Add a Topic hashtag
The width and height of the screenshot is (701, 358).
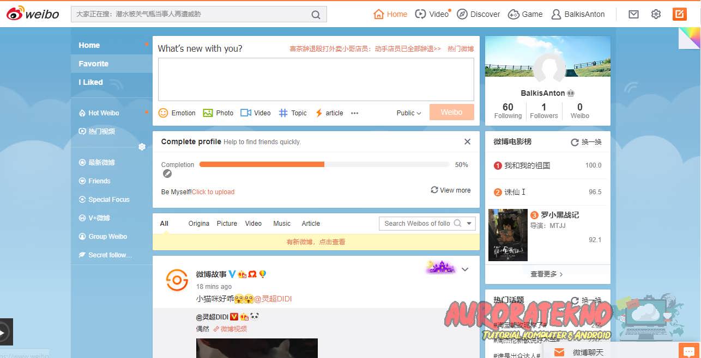tap(293, 113)
